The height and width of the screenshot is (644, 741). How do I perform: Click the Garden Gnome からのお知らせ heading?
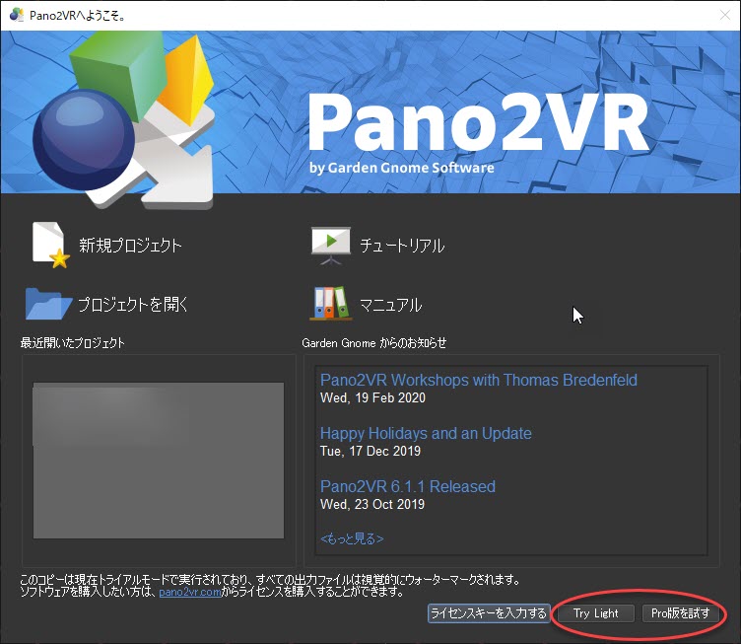pos(373,343)
